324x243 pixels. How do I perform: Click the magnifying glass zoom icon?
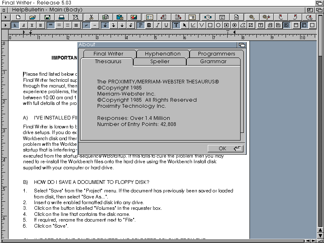[x=252, y=17]
